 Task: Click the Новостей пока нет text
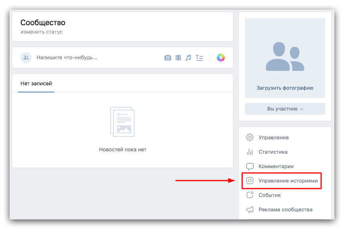click(123, 150)
